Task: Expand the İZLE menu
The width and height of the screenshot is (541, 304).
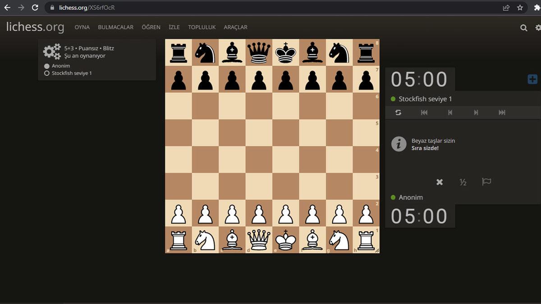Action: [x=174, y=27]
